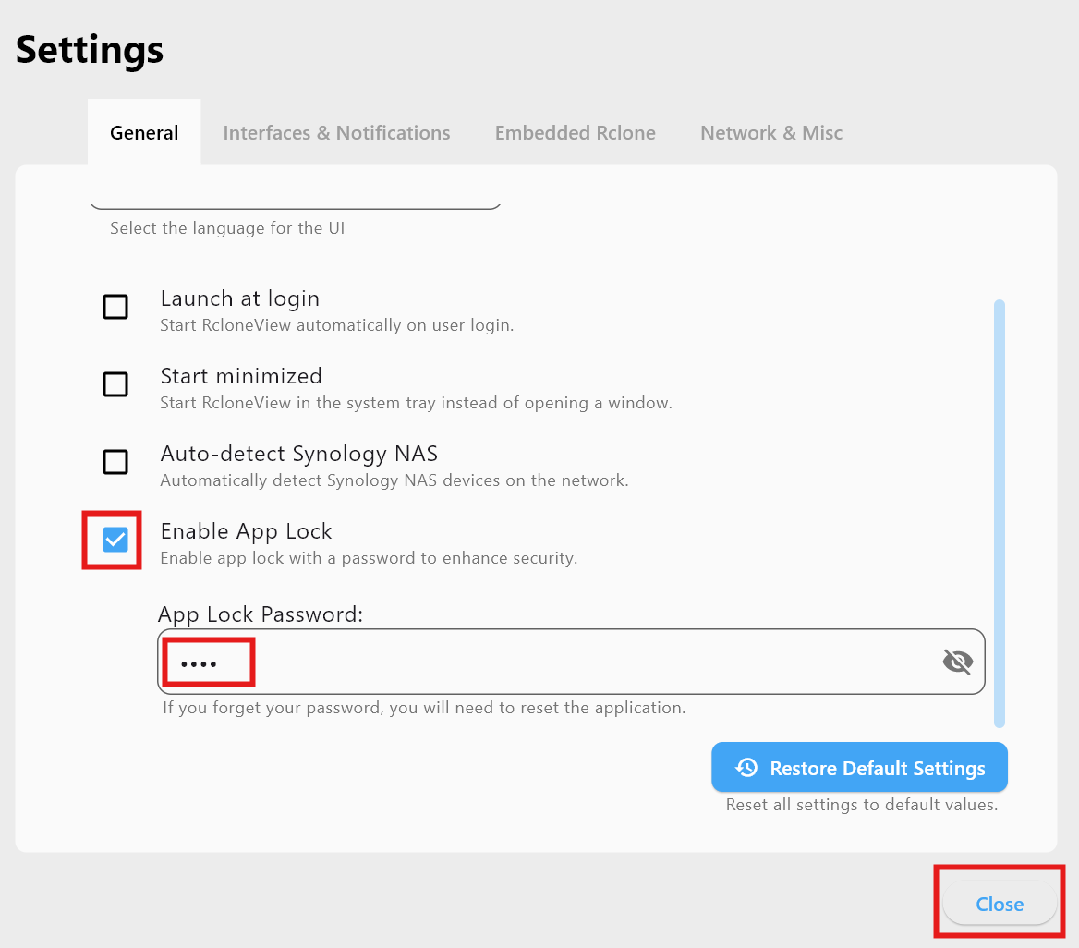Open the Embedded Rclone tab
The image size is (1079, 948).
coord(575,132)
